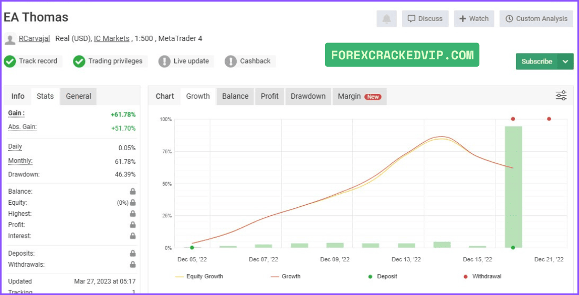Toggle Equity Growth series in legend
579x295 pixels.
tap(199, 276)
